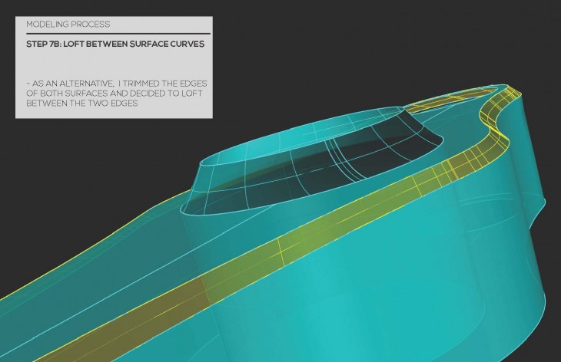Screen dimensions: 561x362
Task: Click the blank area inside the gray text panel
Action: [114, 65]
